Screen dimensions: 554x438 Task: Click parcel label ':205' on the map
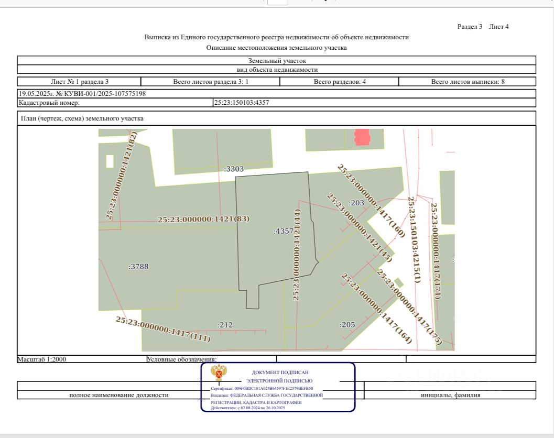coord(347,325)
